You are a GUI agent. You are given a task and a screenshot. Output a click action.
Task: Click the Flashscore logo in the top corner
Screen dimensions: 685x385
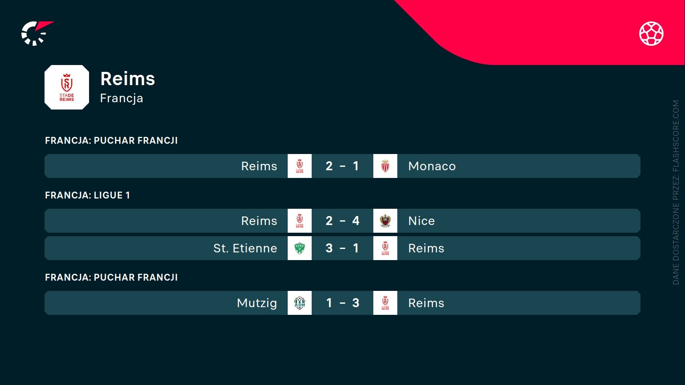[x=36, y=33]
